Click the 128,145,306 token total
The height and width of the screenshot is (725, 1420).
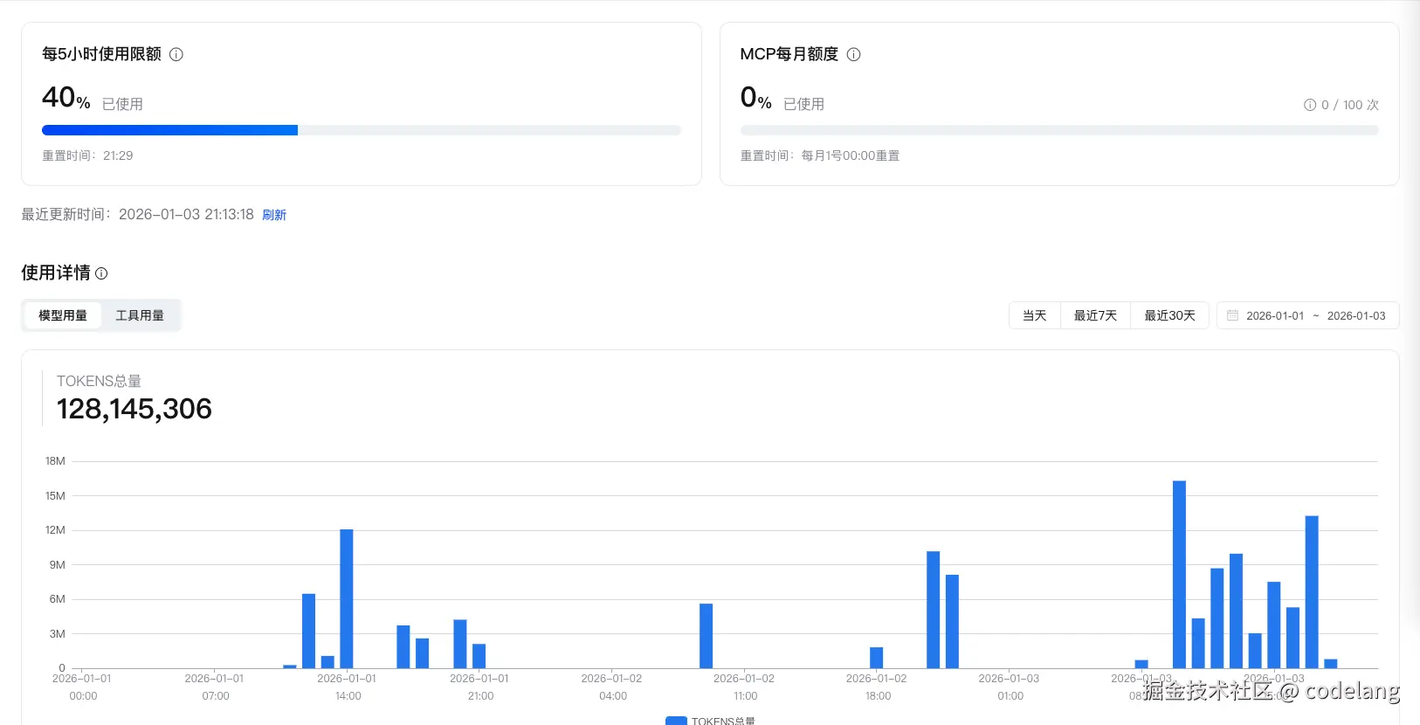(134, 409)
